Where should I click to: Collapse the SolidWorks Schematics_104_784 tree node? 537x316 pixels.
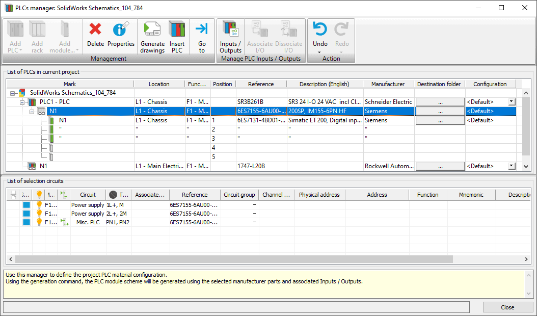(x=12, y=93)
